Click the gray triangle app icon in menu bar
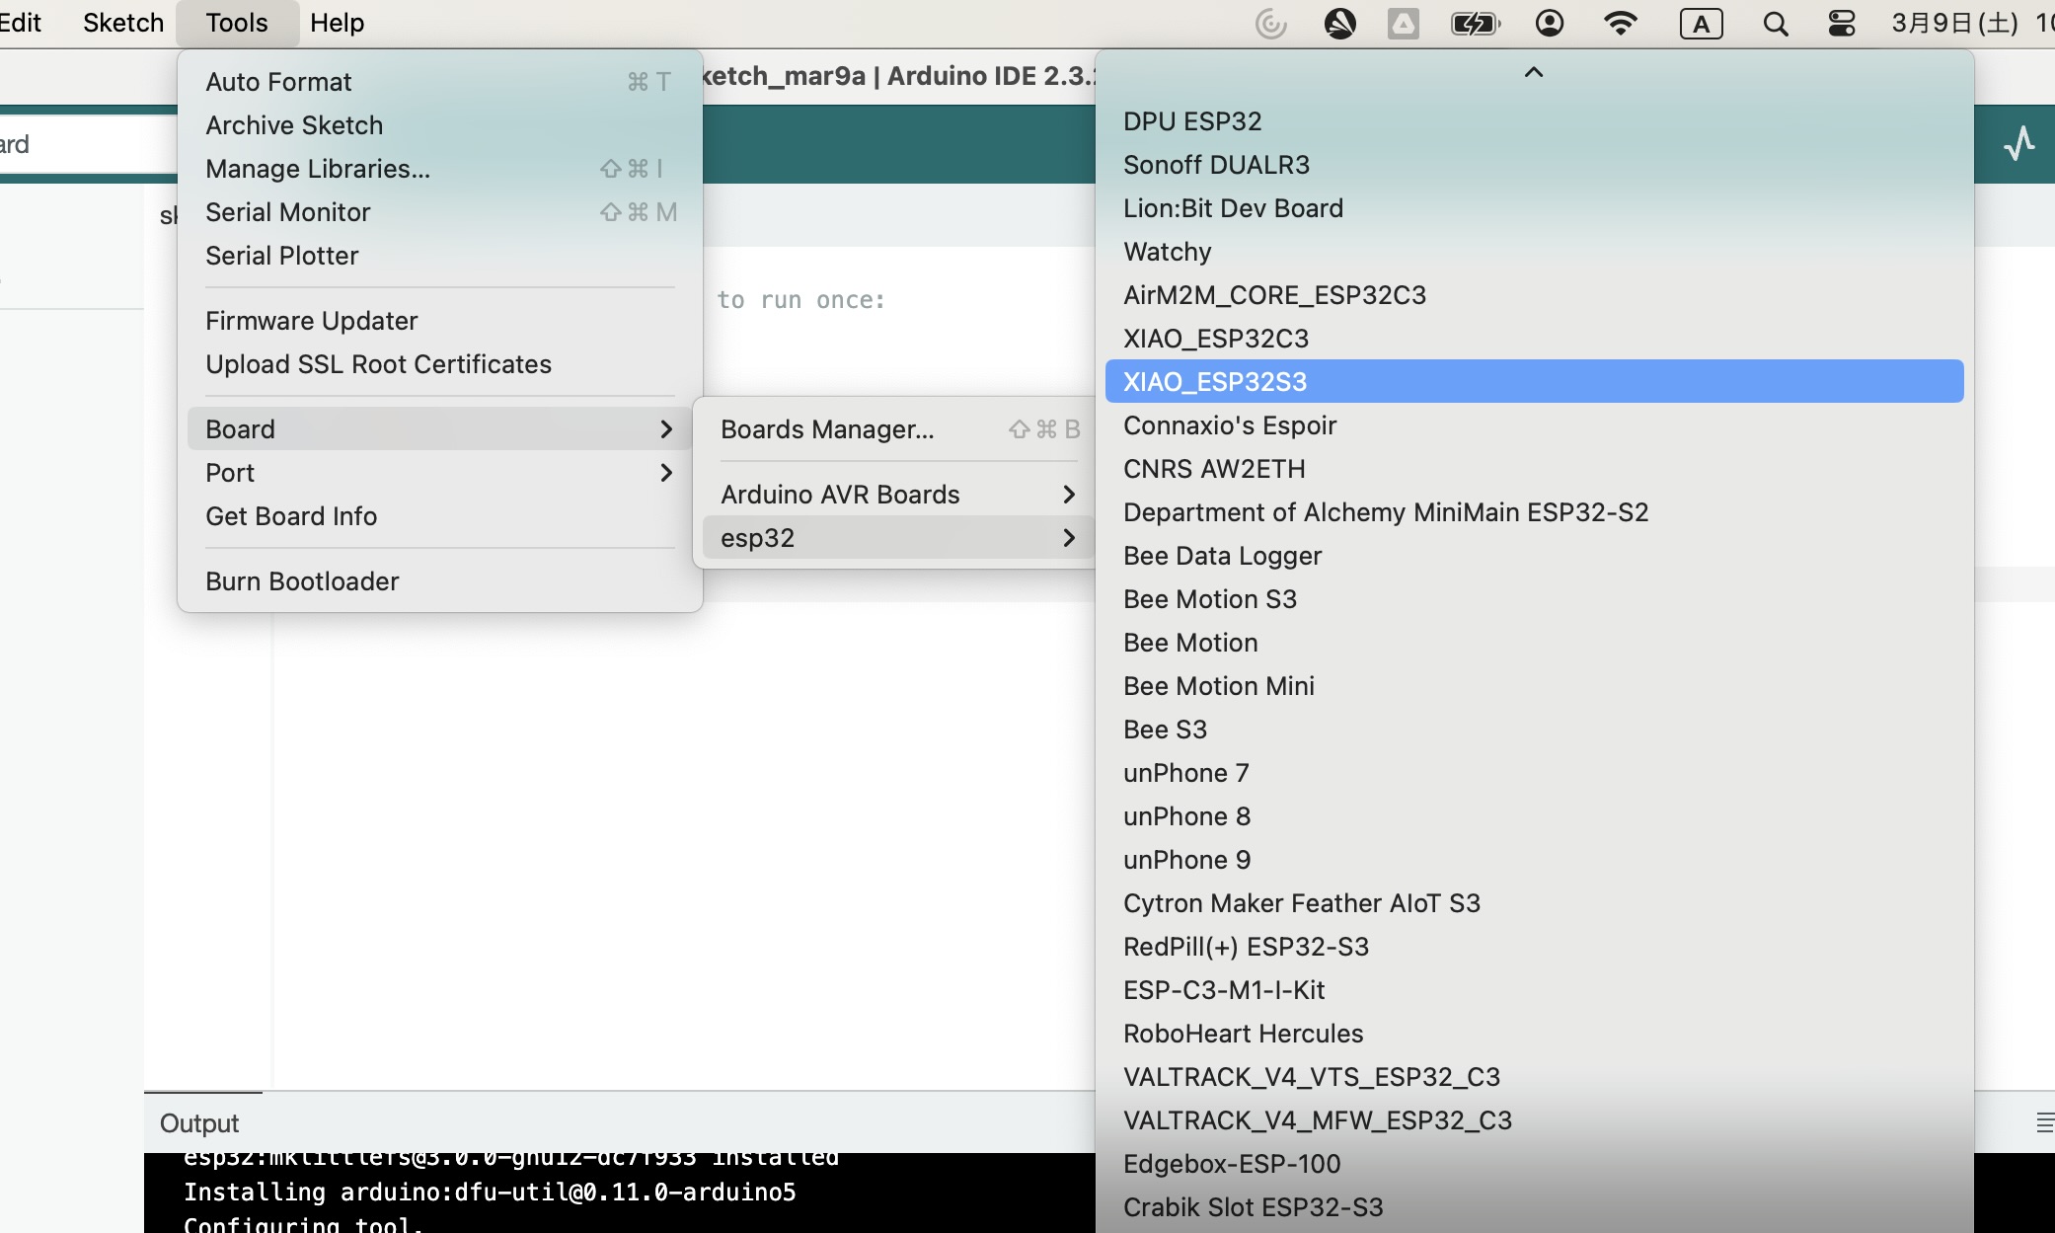The image size is (2055, 1233). (x=1403, y=23)
